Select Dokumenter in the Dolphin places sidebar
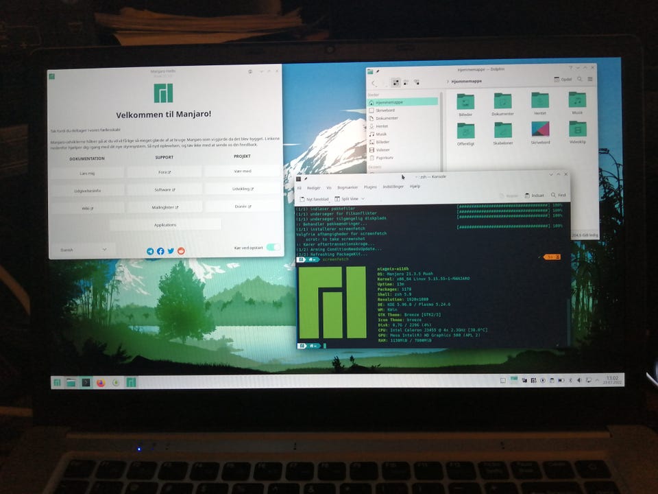Screen dimensions: 658x494 tap(402, 118)
